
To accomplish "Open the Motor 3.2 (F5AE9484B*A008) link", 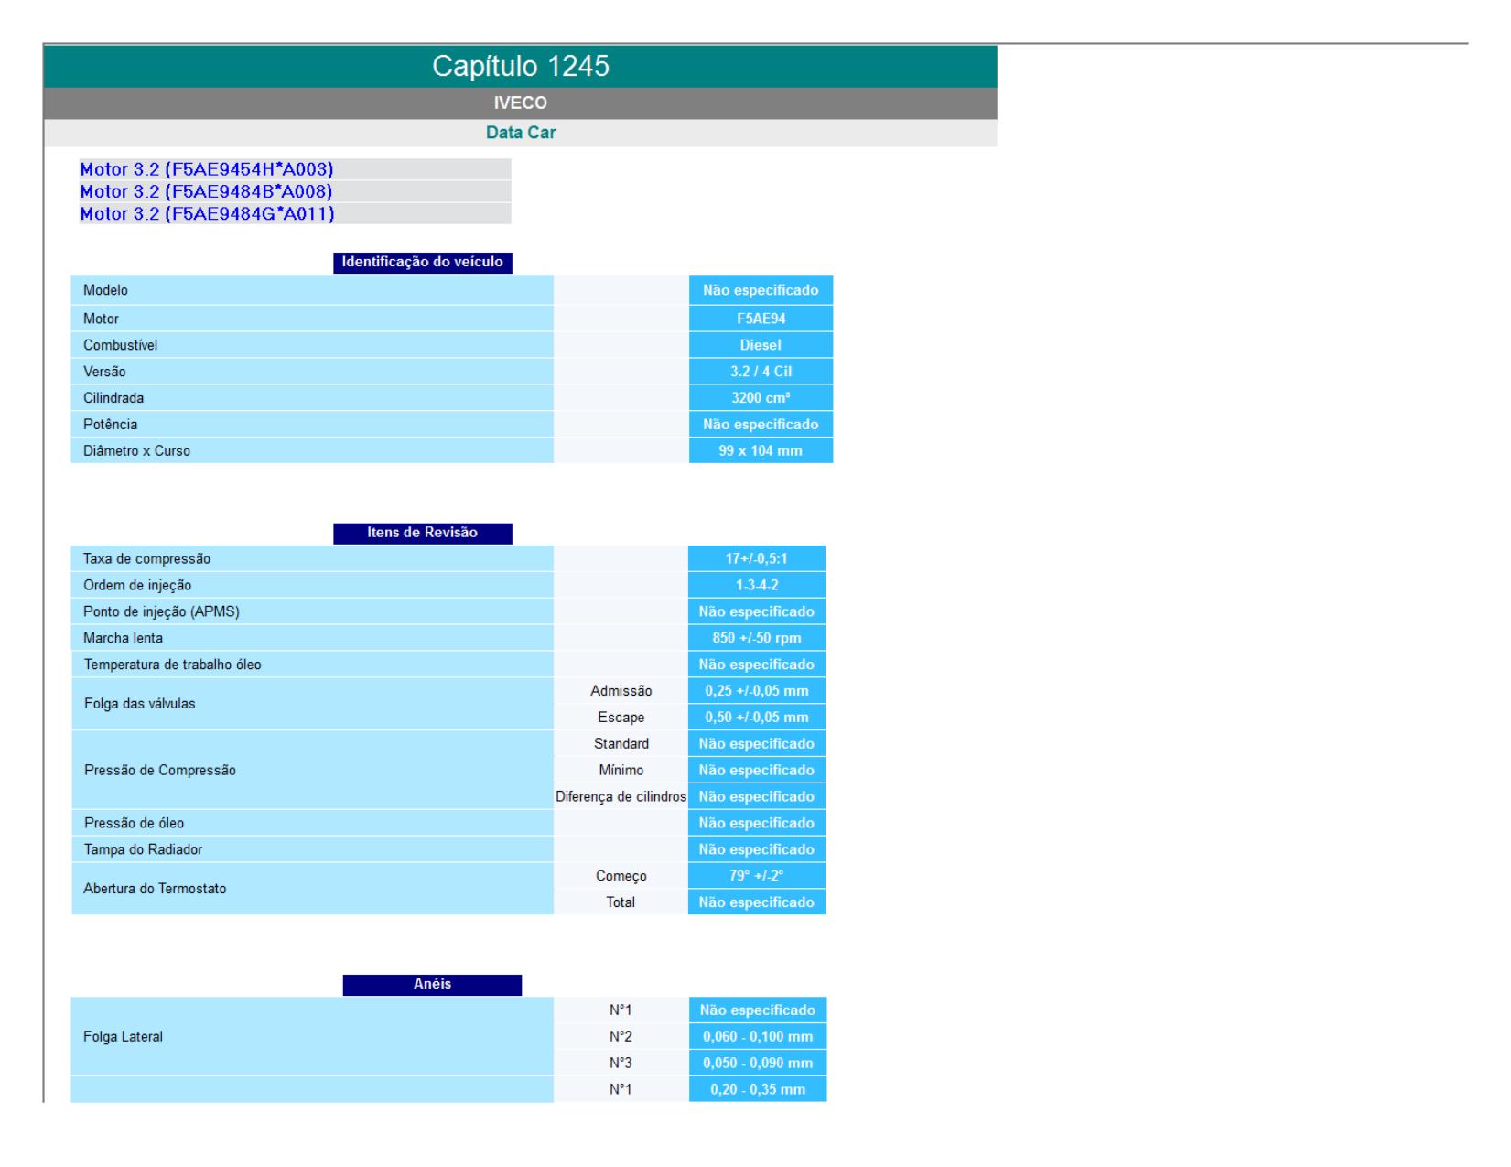I will coord(206,191).
